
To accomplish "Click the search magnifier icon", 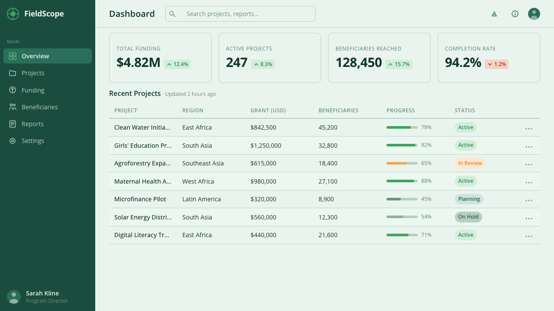I will (172, 14).
